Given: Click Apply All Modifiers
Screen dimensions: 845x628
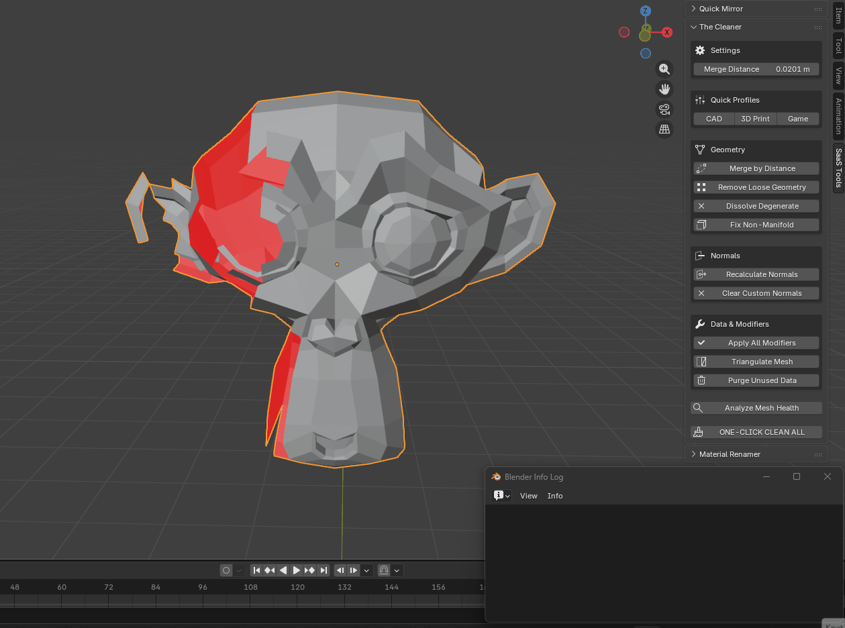Looking at the screenshot, I should (756, 343).
